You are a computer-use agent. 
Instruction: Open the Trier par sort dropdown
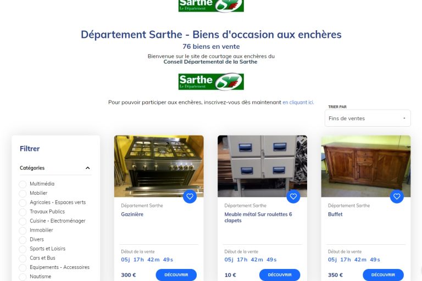click(x=368, y=119)
